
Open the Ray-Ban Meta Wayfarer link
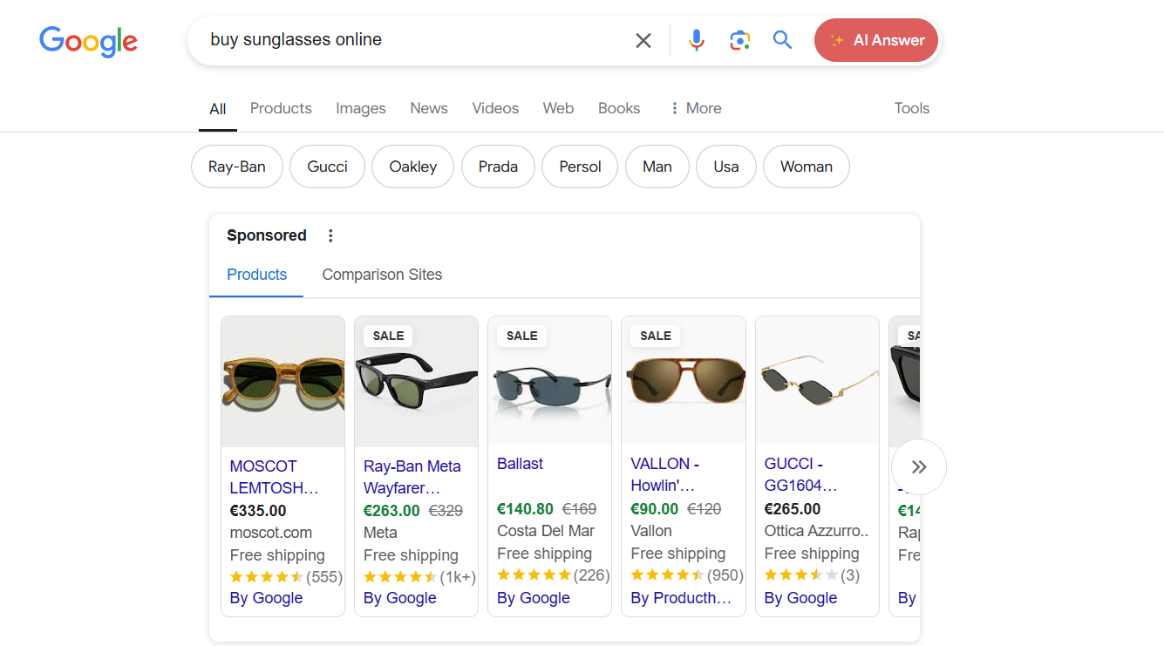pos(412,477)
